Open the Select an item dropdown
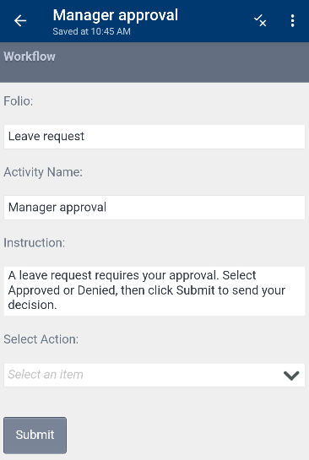The height and width of the screenshot is (460, 309). (x=154, y=376)
